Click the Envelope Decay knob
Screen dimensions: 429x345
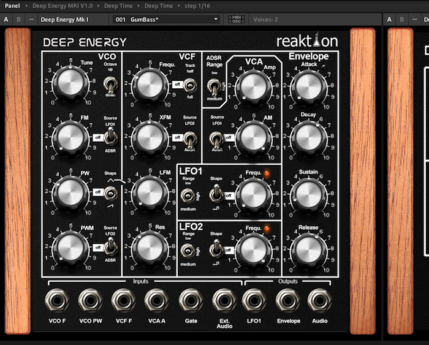pyautogui.click(x=309, y=138)
